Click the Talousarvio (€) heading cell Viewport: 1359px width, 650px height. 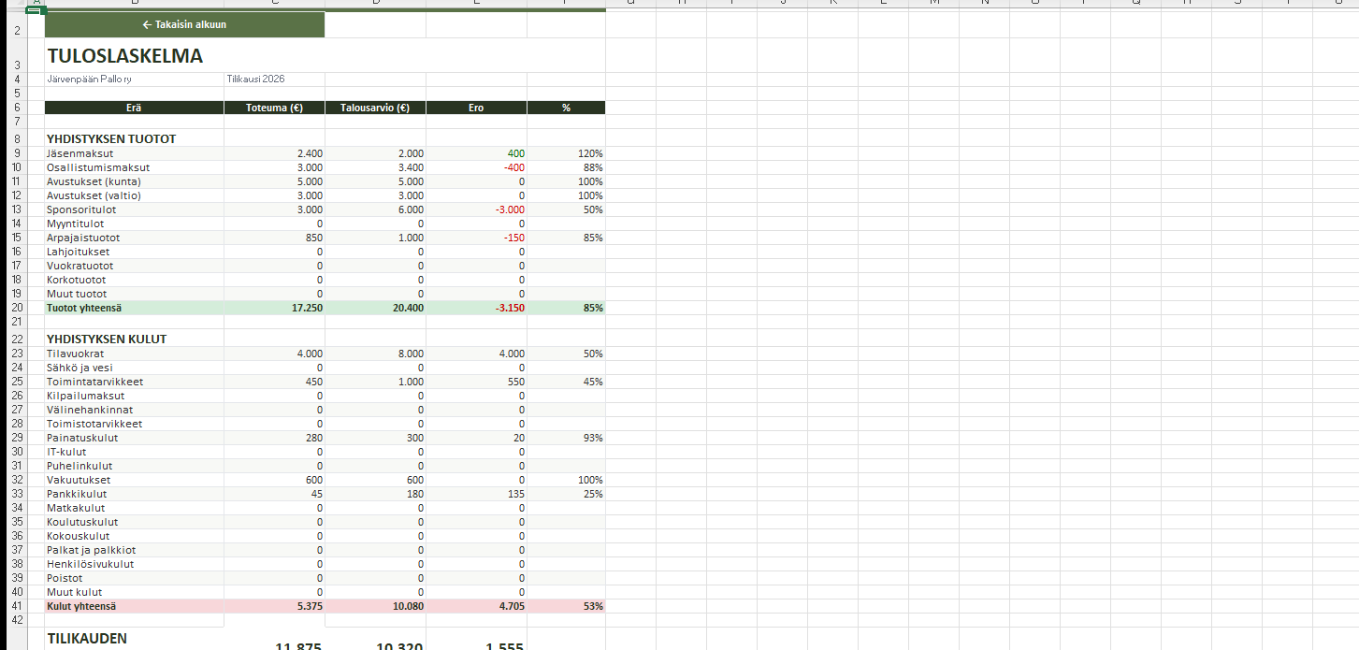pyautogui.click(x=375, y=108)
